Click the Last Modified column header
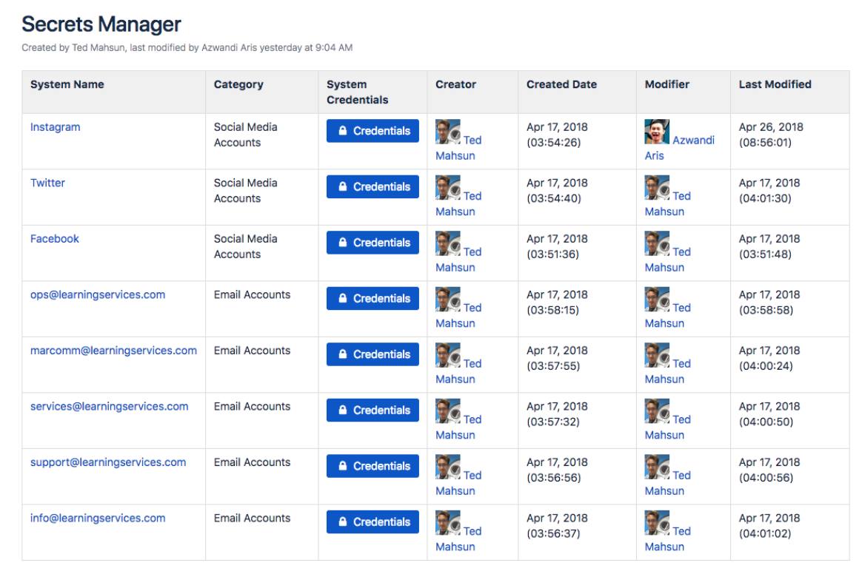Image resolution: width=862 pixels, height=574 pixels. [775, 84]
